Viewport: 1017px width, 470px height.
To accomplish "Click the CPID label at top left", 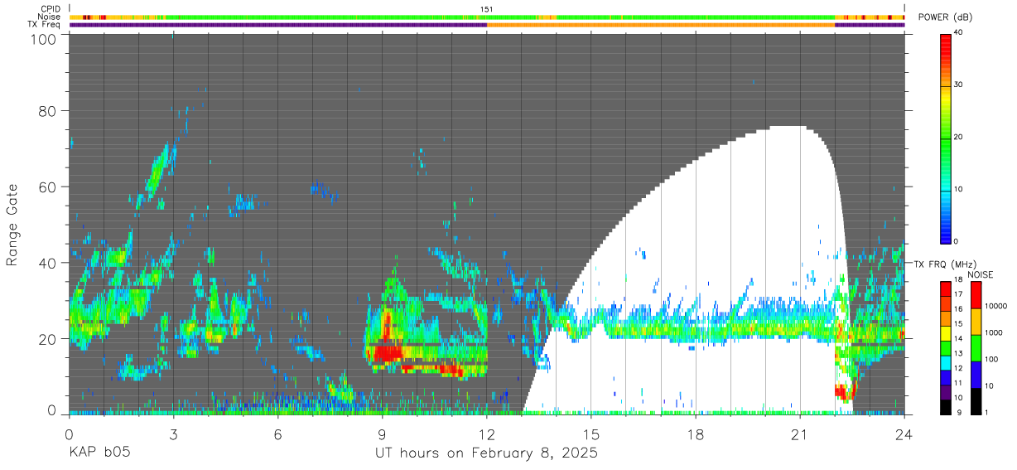I will click(51, 9).
